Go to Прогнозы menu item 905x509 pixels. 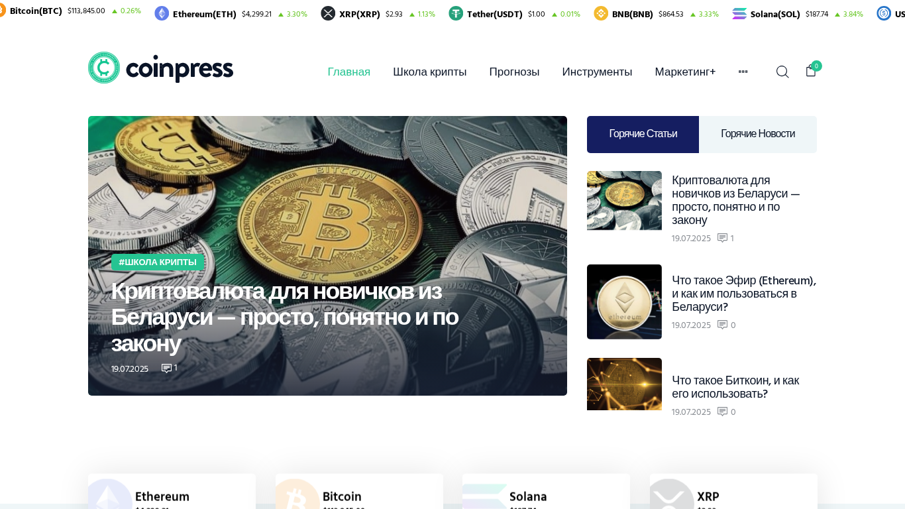514,72
